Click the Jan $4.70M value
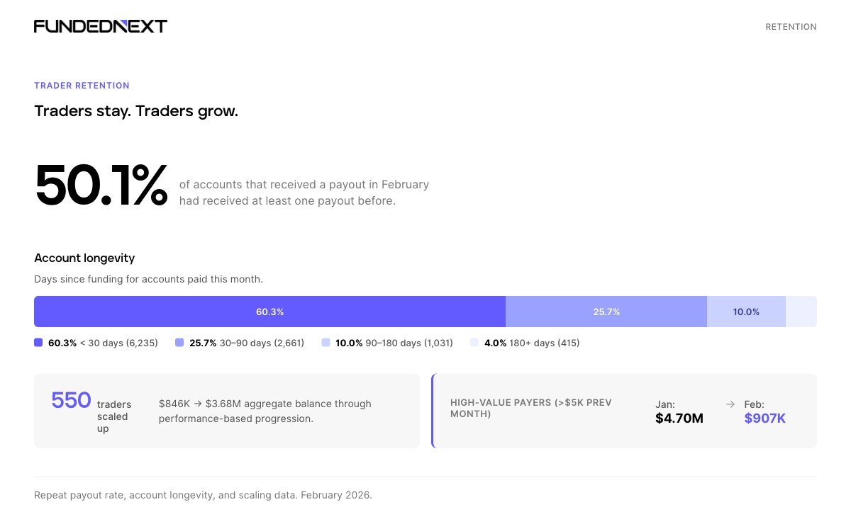The image size is (851, 524). pyautogui.click(x=679, y=418)
